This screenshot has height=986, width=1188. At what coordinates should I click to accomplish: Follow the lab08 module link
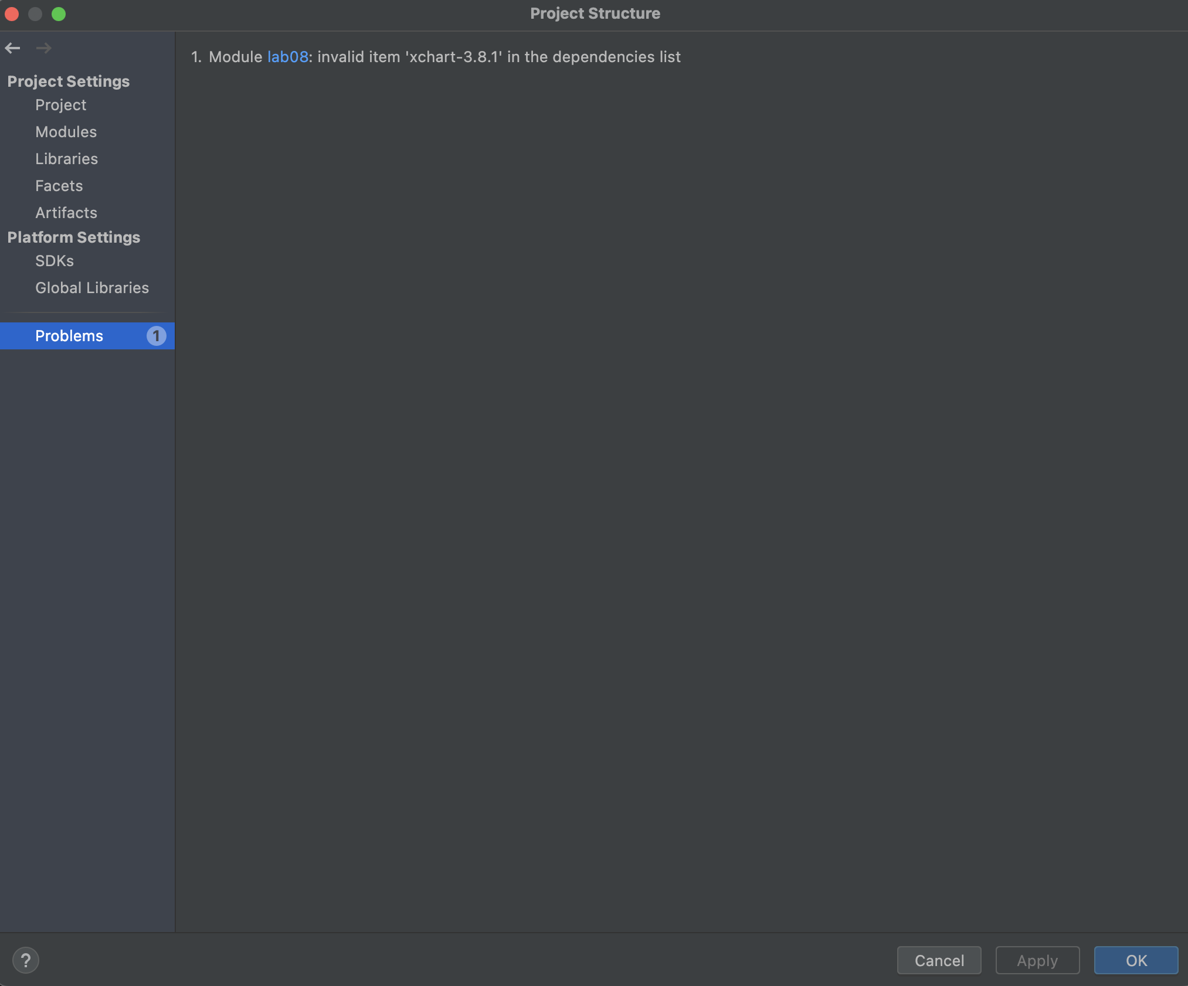(x=287, y=57)
